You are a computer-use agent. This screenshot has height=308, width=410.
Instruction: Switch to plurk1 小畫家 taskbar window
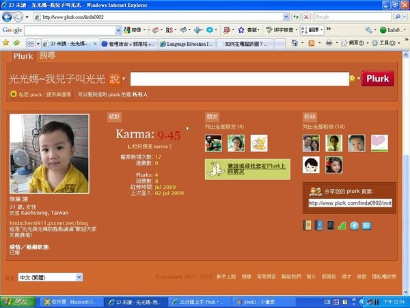264,303
